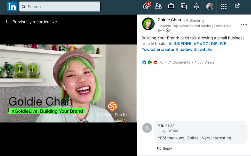Open the LinkedIn home logo
251x156 pixels.
point(12,7)
